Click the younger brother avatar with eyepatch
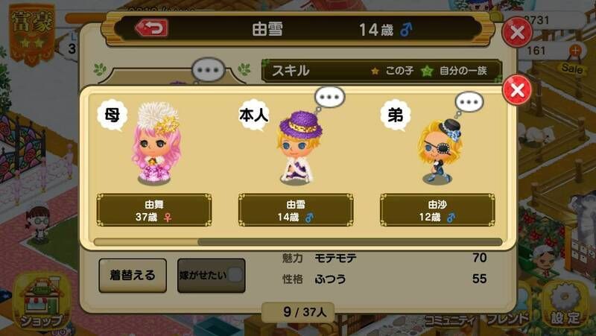This screenshot has height=336, width=596. (440, 152)
